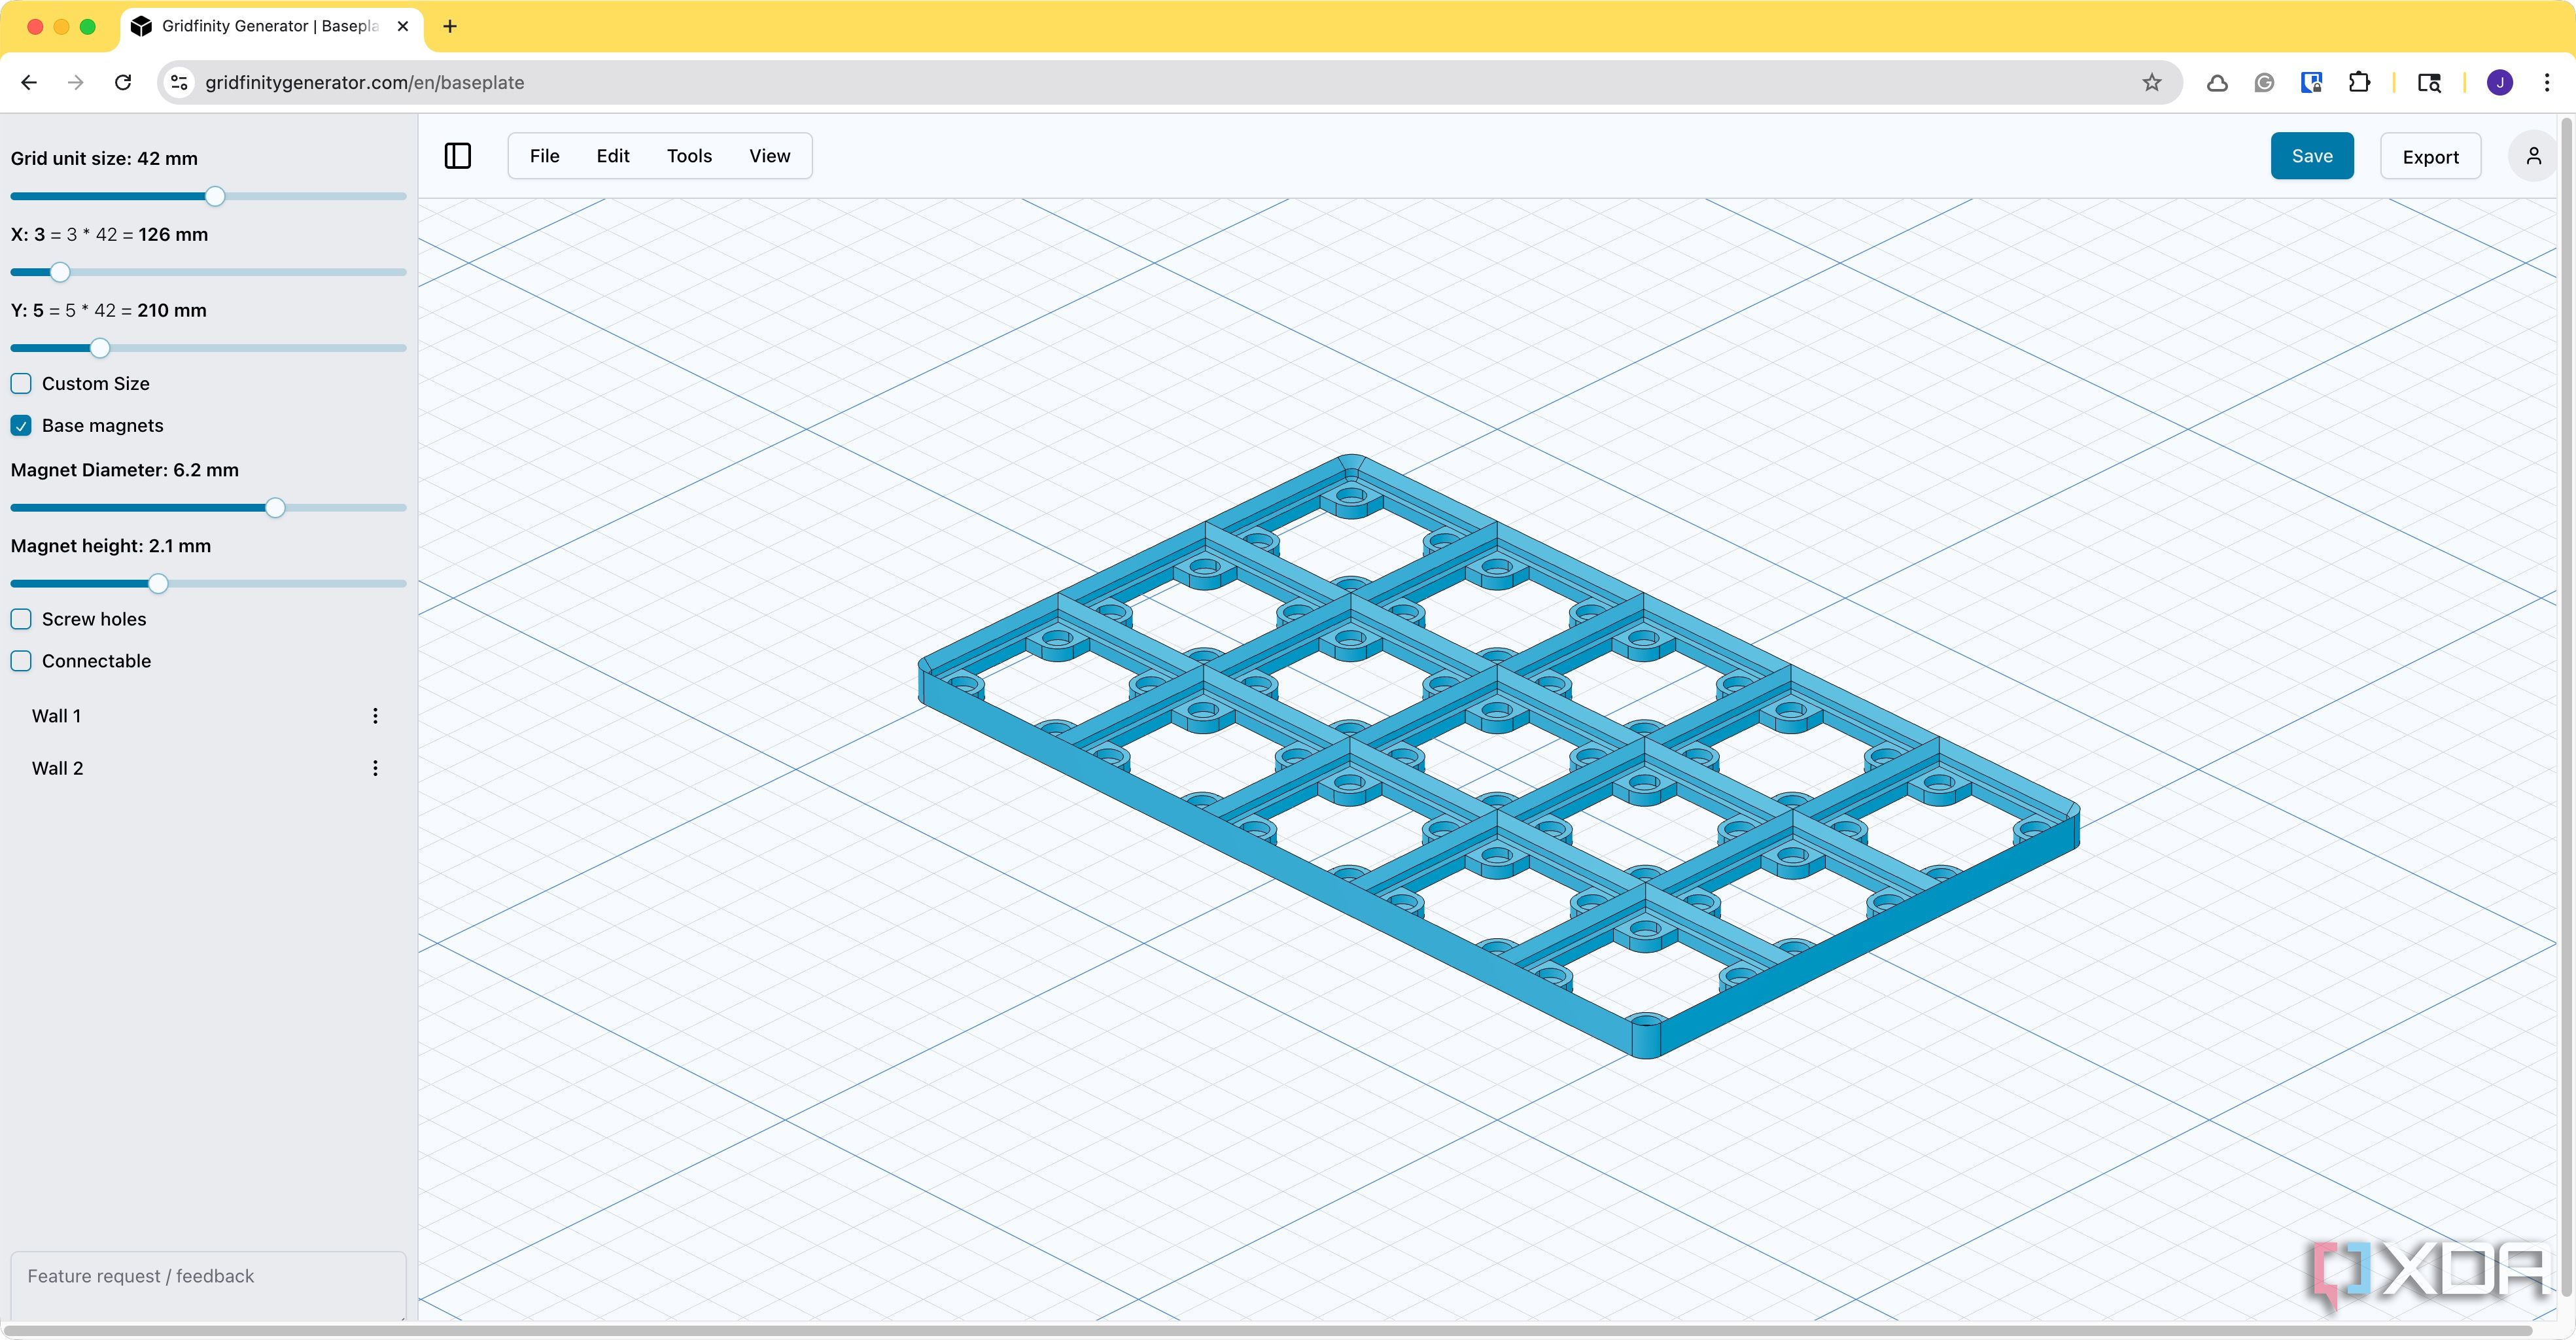Enable the Screw holes checkbox
Screen dimensions: 2576x1340
click(21, 619)
